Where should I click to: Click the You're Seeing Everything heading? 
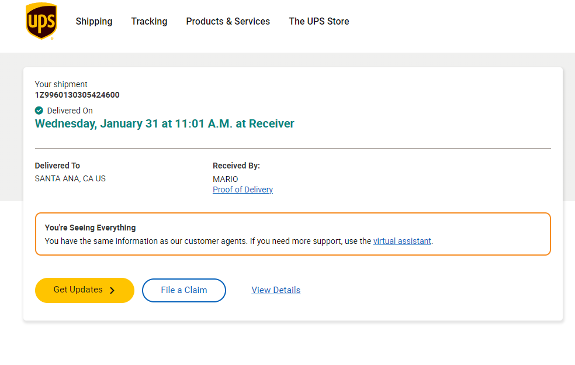pyautogui.click(x=90, y=228)
